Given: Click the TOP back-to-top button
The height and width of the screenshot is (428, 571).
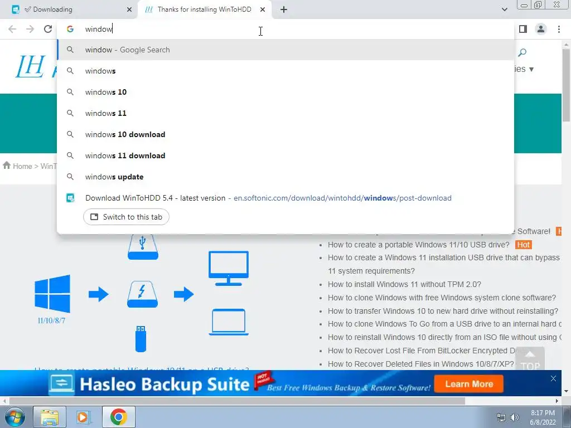Looking at the screenshot, I should coord(530,360).
